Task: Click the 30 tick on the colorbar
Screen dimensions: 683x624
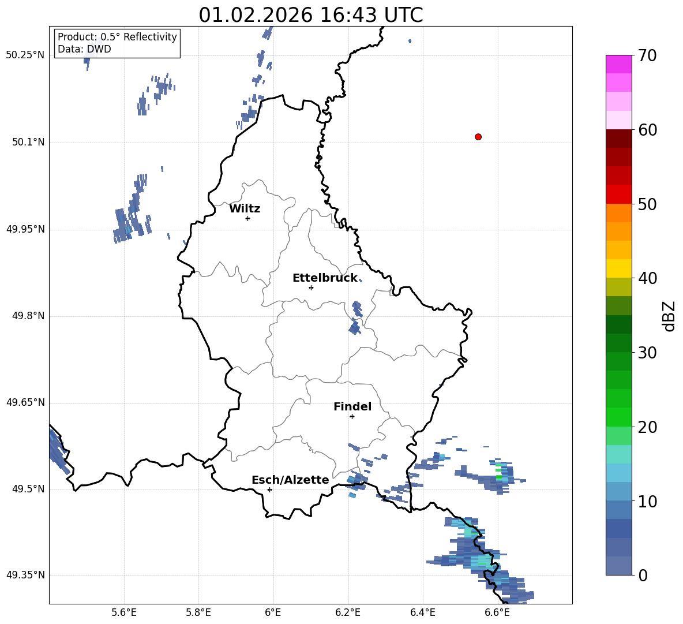Action: click(x=647, y=353)
